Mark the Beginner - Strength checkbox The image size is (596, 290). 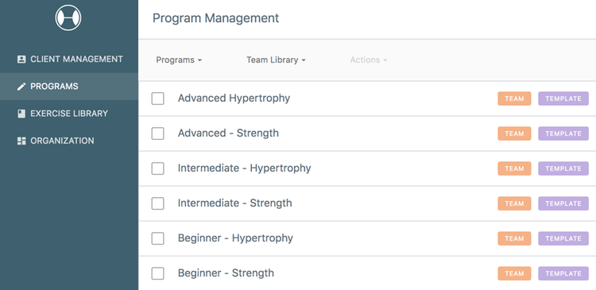[158, 273]
